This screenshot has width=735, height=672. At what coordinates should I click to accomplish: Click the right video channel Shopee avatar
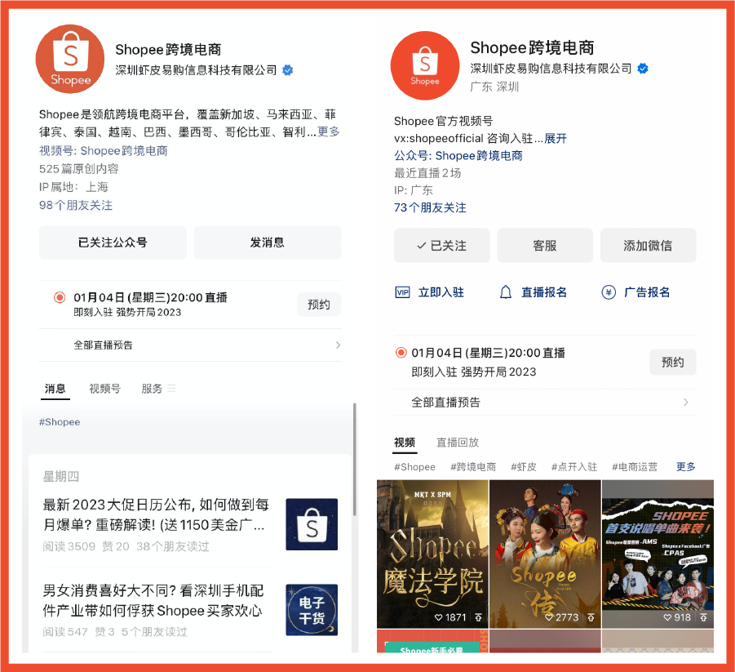(425, 65)
